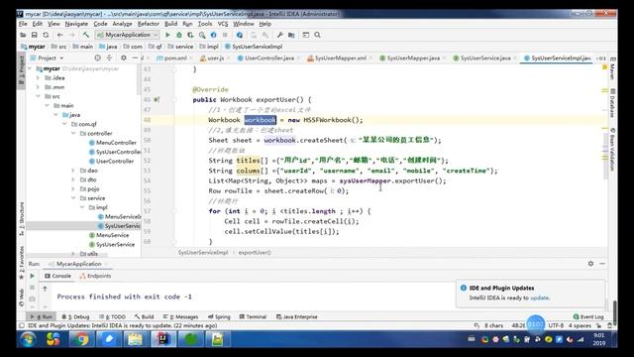Open the file explorer taskbar icon
Image resolution: width=634 pixels, height=357 pixels.
[x=136, y=339]
